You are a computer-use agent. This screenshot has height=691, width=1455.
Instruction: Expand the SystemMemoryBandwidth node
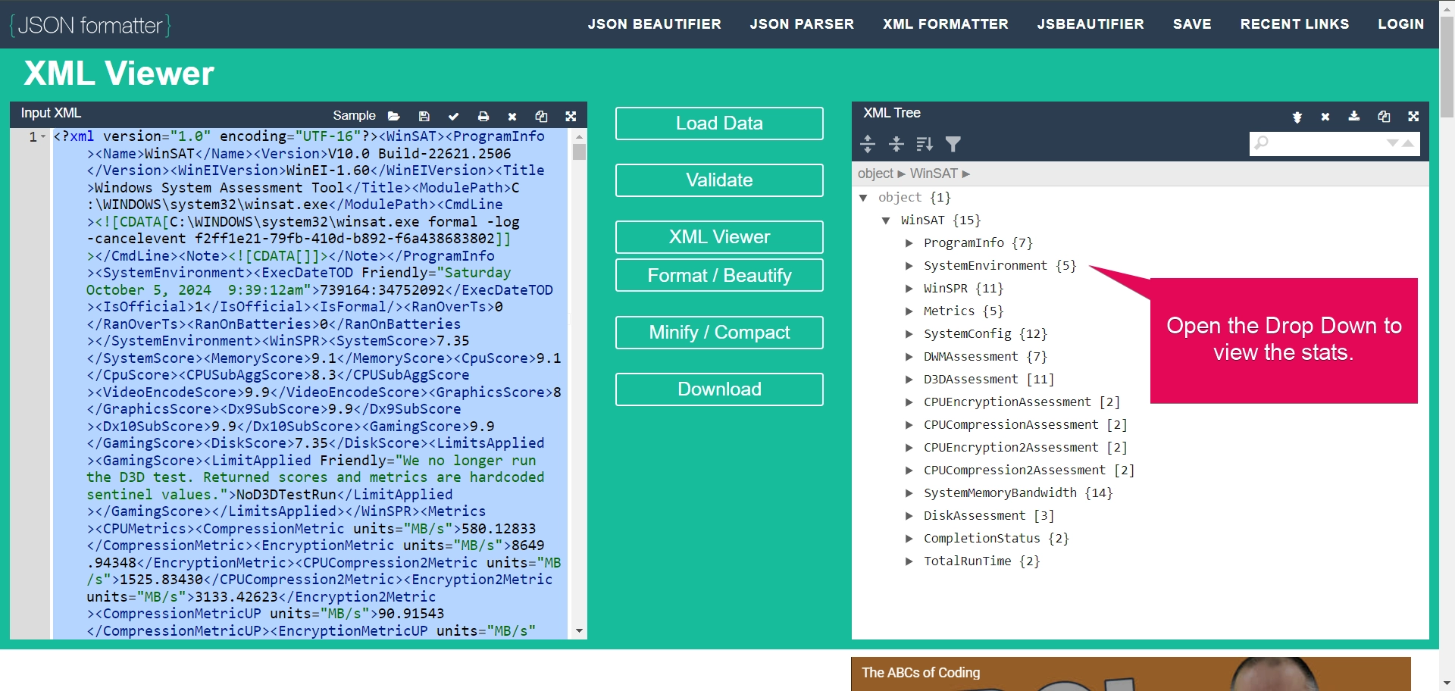click(x=909, y=493)
